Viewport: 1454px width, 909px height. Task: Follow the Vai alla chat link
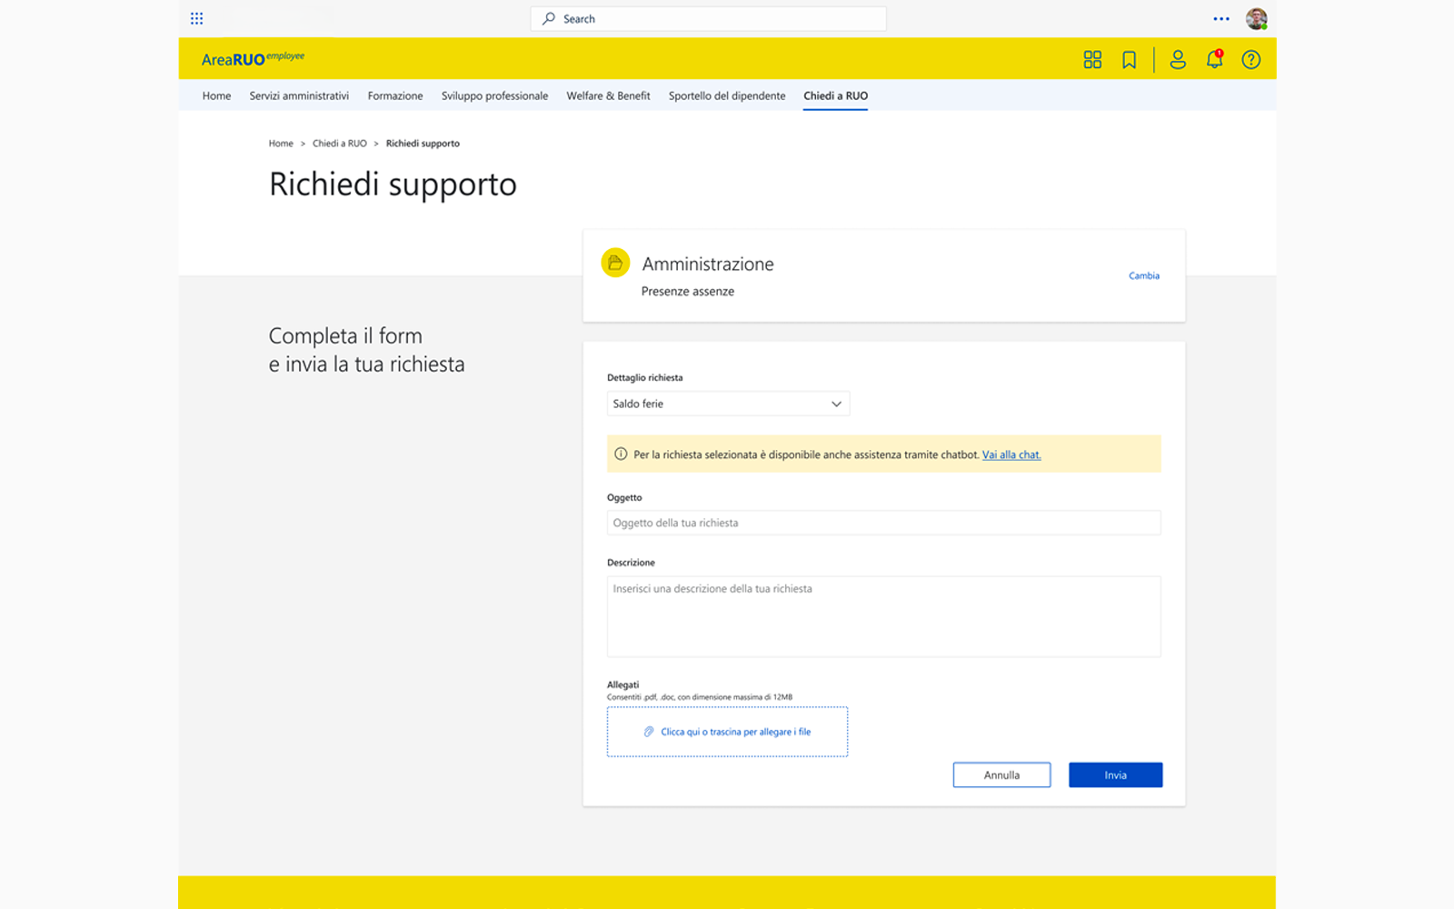(x=1011, y=454)
